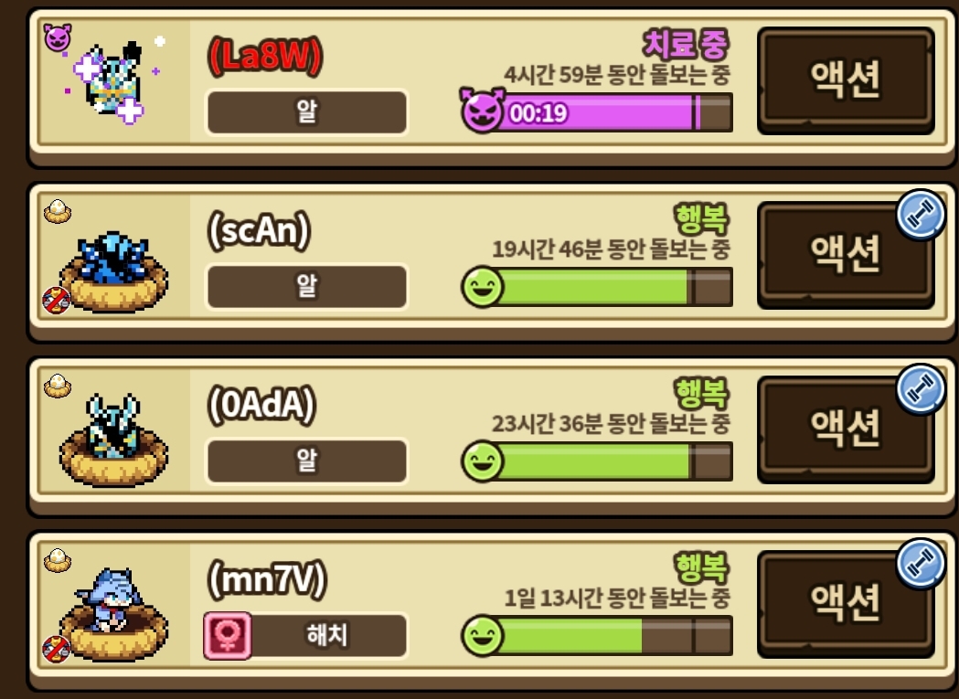Click the pink female gender icon on mn7V
The height and width of the screenshot is (699, 959).
click(228, 635)
